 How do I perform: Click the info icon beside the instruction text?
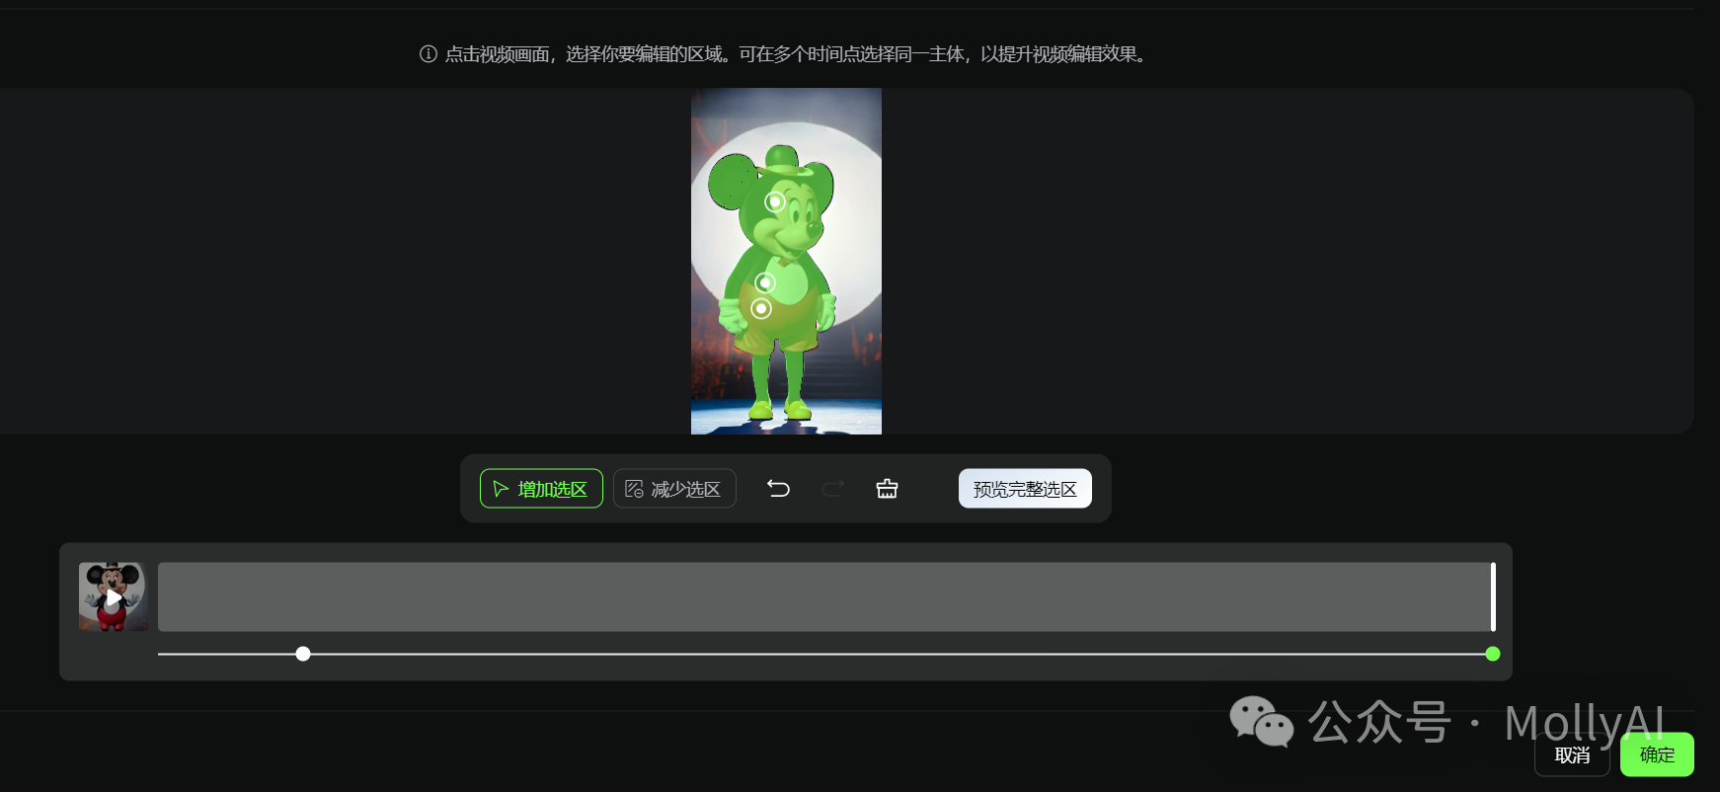coord(429,54)
